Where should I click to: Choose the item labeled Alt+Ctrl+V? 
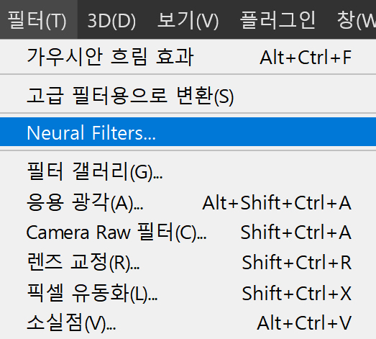[188, 323]
